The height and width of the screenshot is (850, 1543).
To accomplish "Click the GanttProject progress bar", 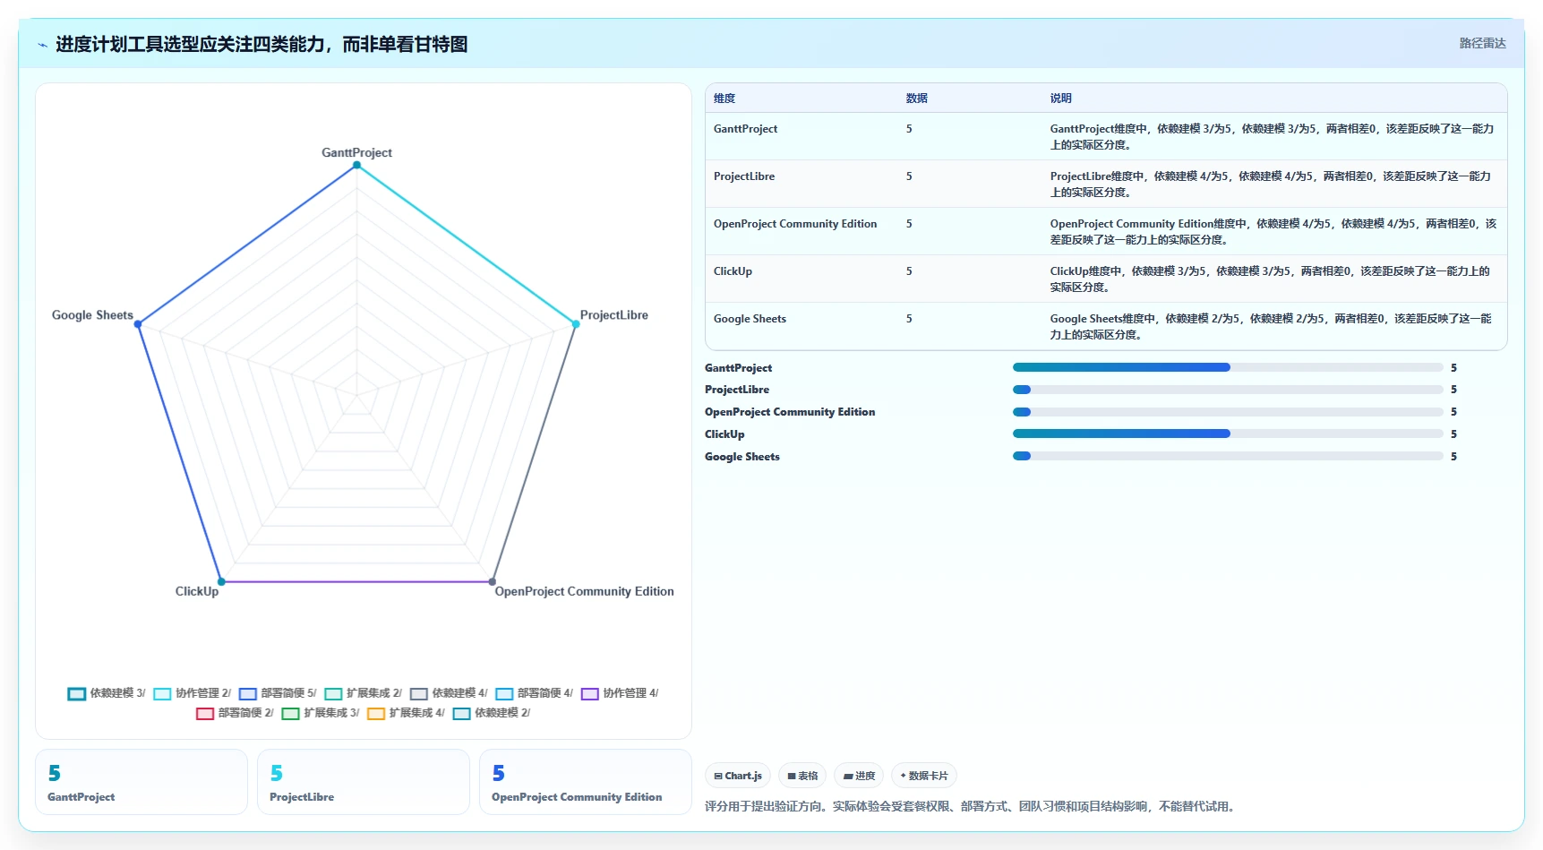I will point(1228,367).
